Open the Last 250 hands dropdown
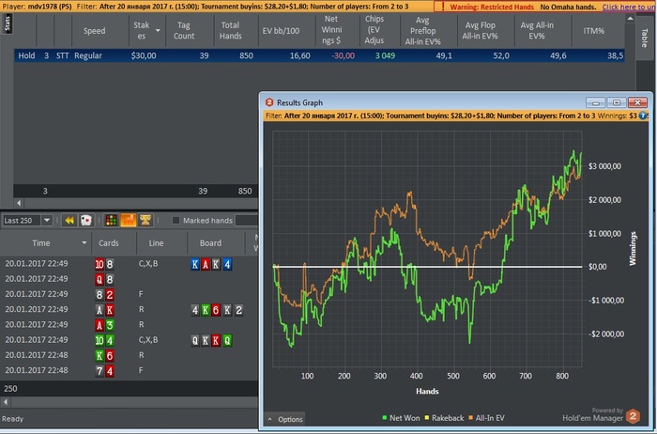 coord(47,220)
